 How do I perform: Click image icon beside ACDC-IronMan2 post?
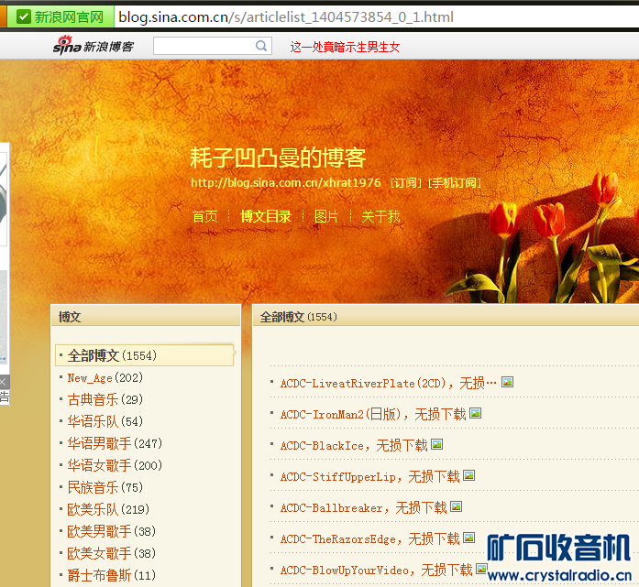click(x=475, y=413)
